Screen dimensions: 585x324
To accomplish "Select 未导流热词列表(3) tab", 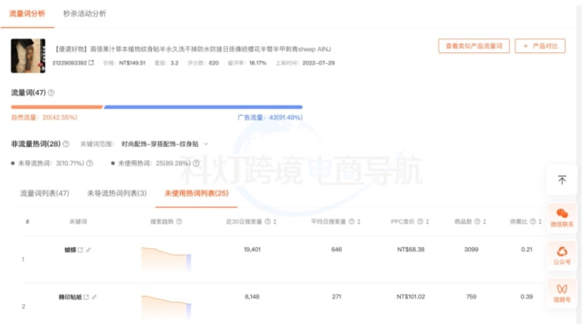I will tap(117, 193).
